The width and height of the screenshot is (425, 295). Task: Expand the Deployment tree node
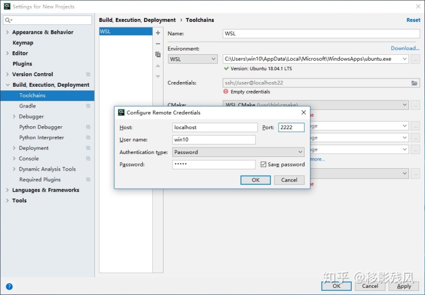(14, 148)
